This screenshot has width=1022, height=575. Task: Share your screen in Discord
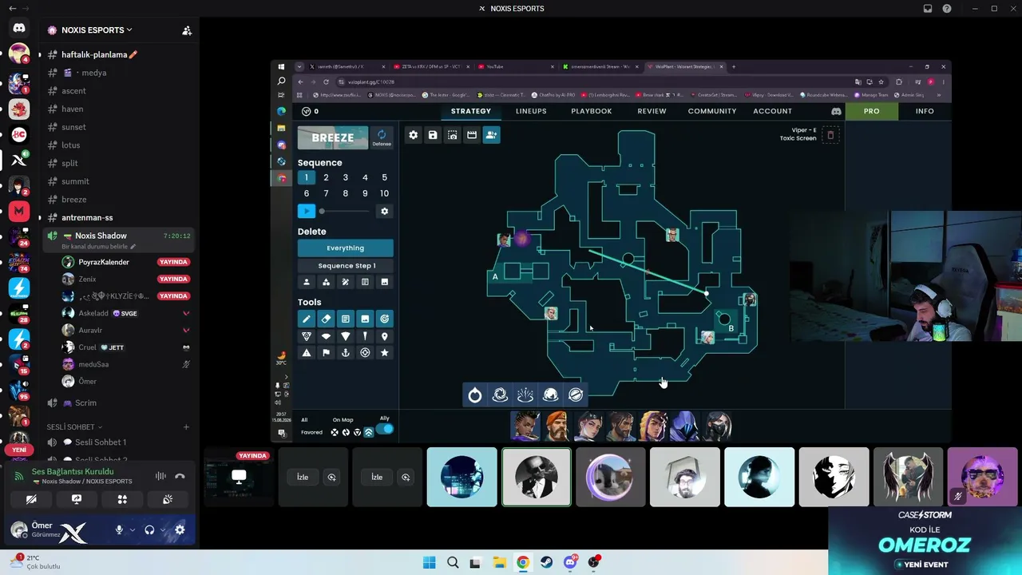point(77,499)
